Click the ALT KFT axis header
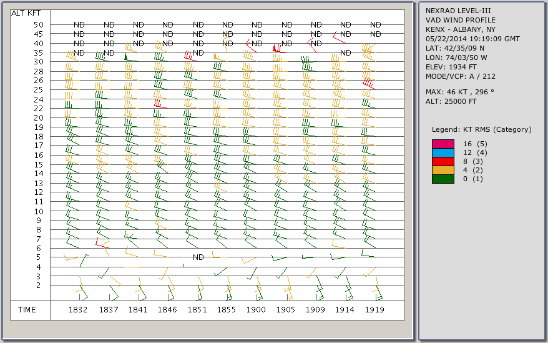The image size is (548, 343). (x=25, y=13)
